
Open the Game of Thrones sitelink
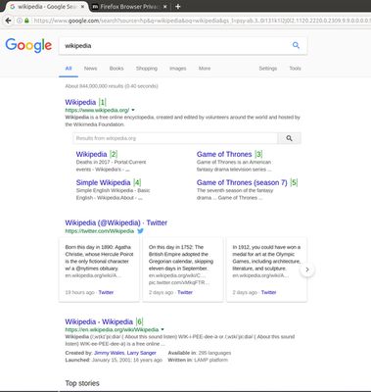point(224,154)
